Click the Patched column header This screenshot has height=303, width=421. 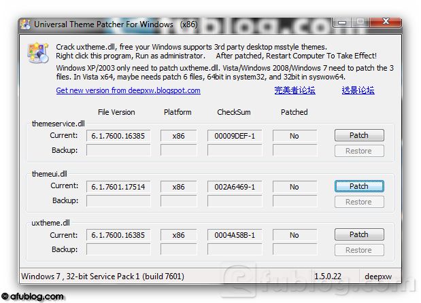[x=294, y=112]
